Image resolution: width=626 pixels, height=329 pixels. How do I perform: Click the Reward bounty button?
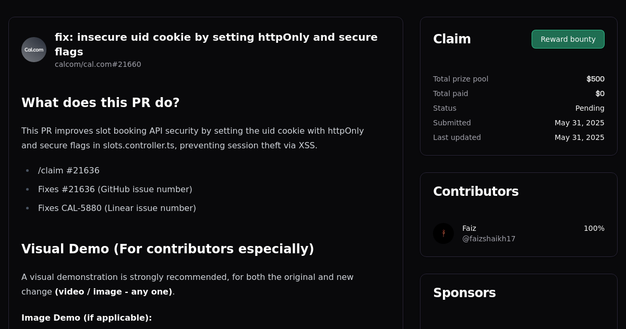pyautogui.click(x=568, y=39)
